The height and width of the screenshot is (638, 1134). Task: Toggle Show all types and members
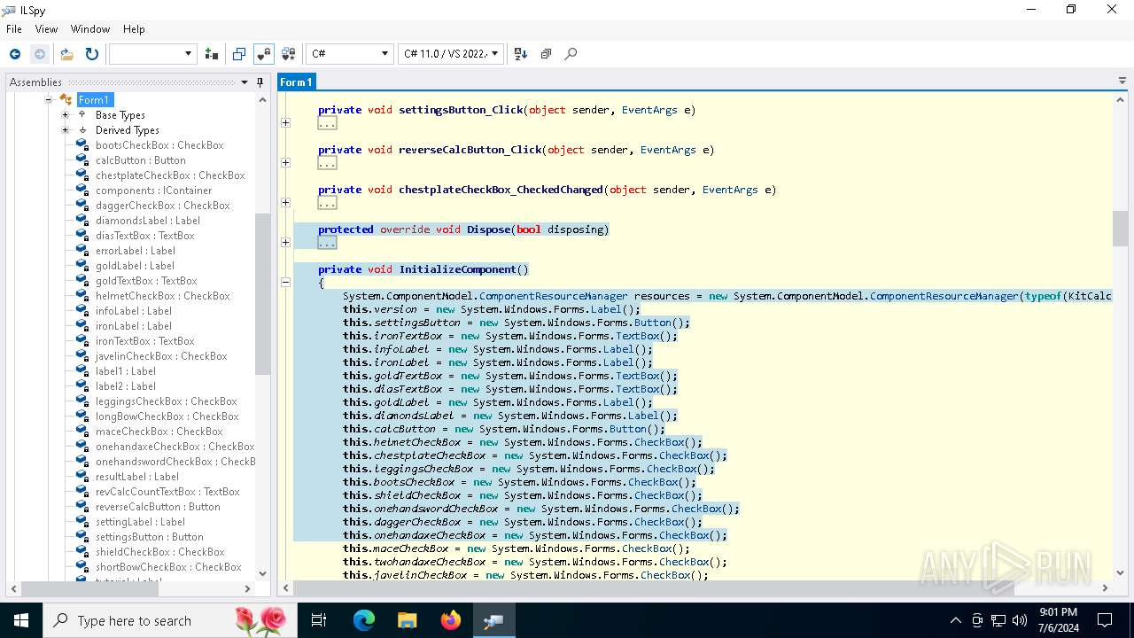[x=288, y=54]
